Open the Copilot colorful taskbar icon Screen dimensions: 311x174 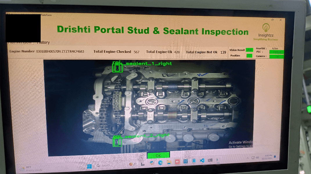click(x=152, y=163)
